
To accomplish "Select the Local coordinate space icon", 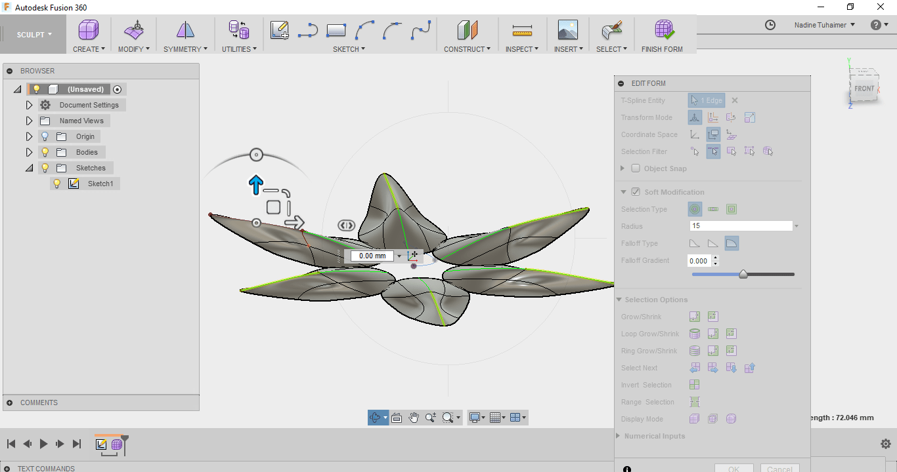I will coord(732,134).
